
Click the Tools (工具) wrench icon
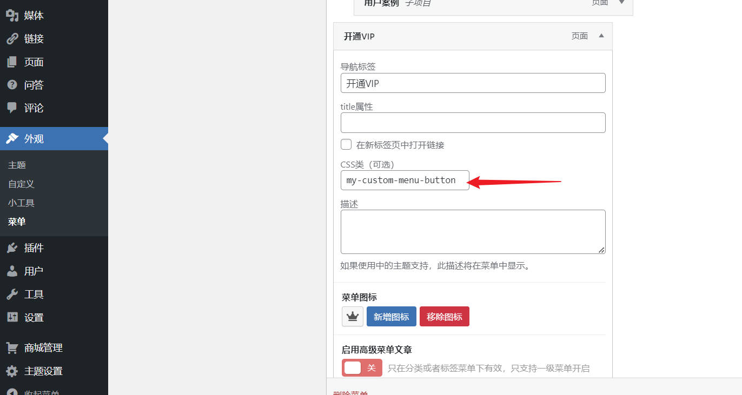(x=12, y=294)
